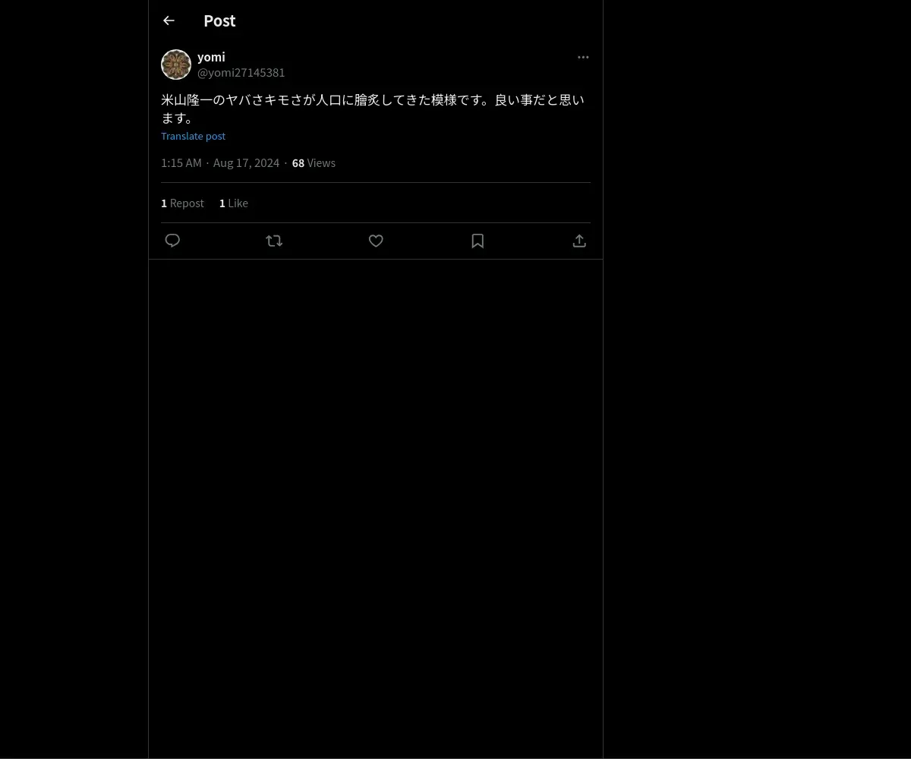
Task: Click the 1:15 AM timestamp
Action: click(181, 162)
